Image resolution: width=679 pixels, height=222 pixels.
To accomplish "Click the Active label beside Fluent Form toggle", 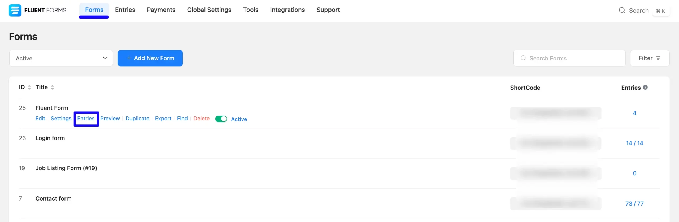I will [239, 119].
